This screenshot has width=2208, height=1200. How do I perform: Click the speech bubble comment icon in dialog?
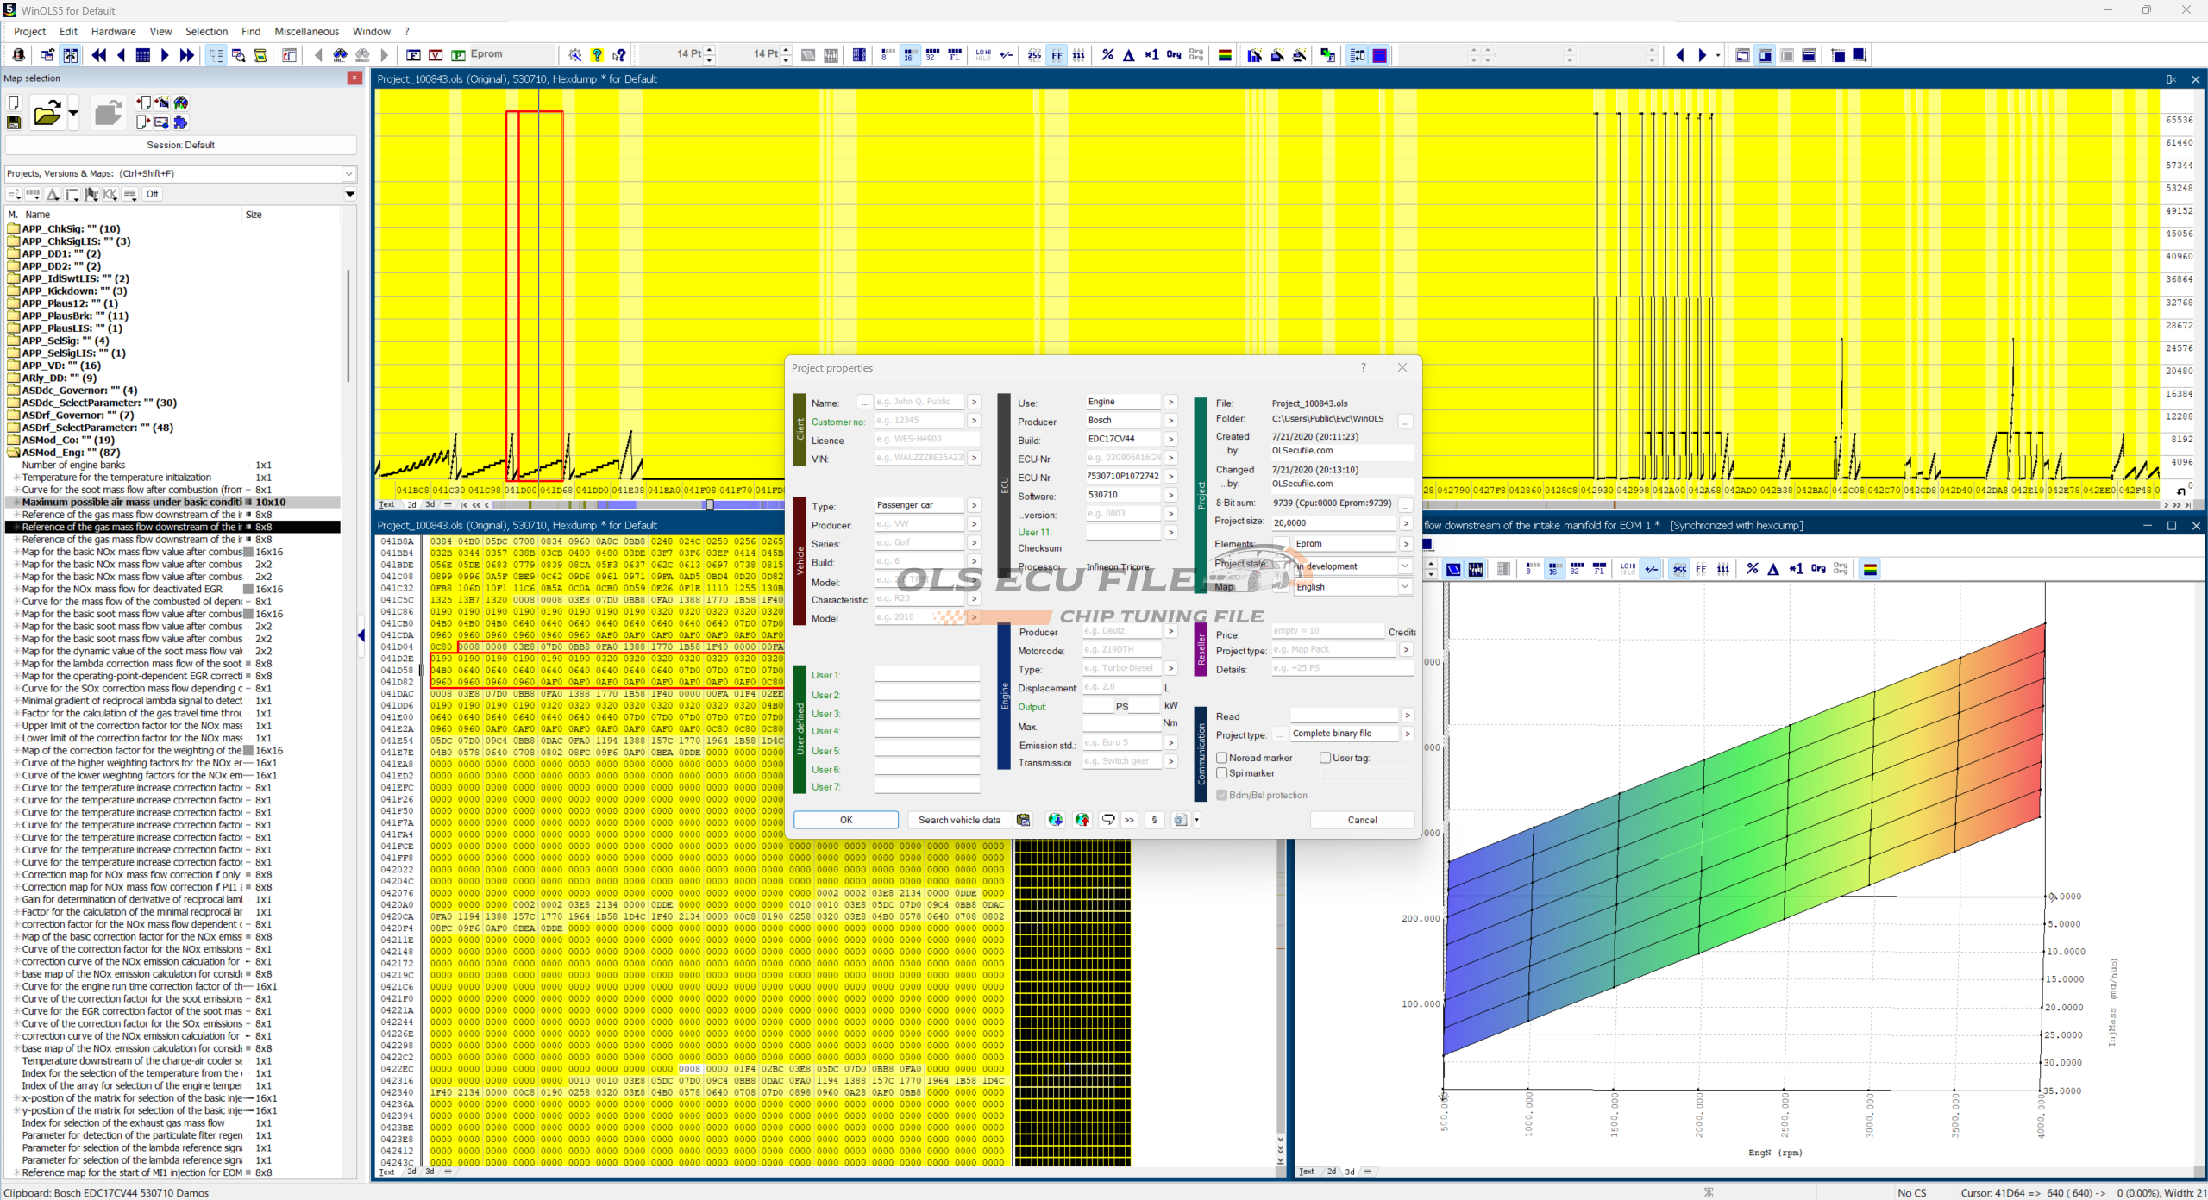click(x=1108, y=820)
